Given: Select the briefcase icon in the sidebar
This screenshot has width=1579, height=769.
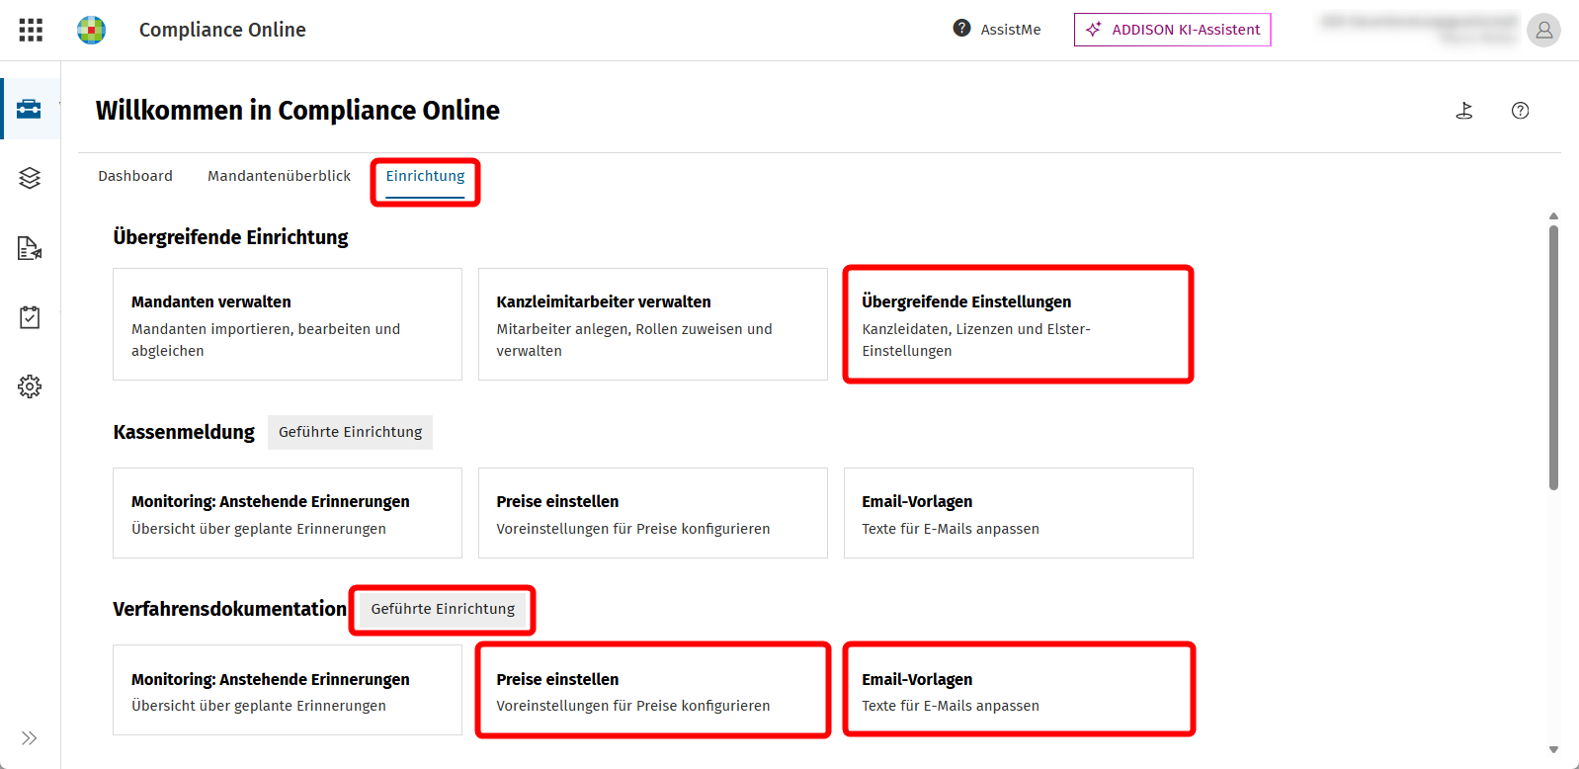Looking at the screenshot, I should 30,109.
